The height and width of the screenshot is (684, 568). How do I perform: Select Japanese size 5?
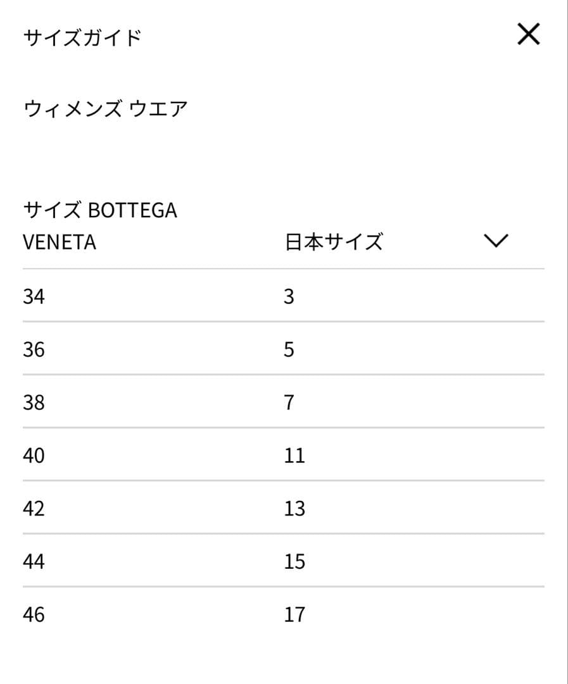[x=289, y=349]
